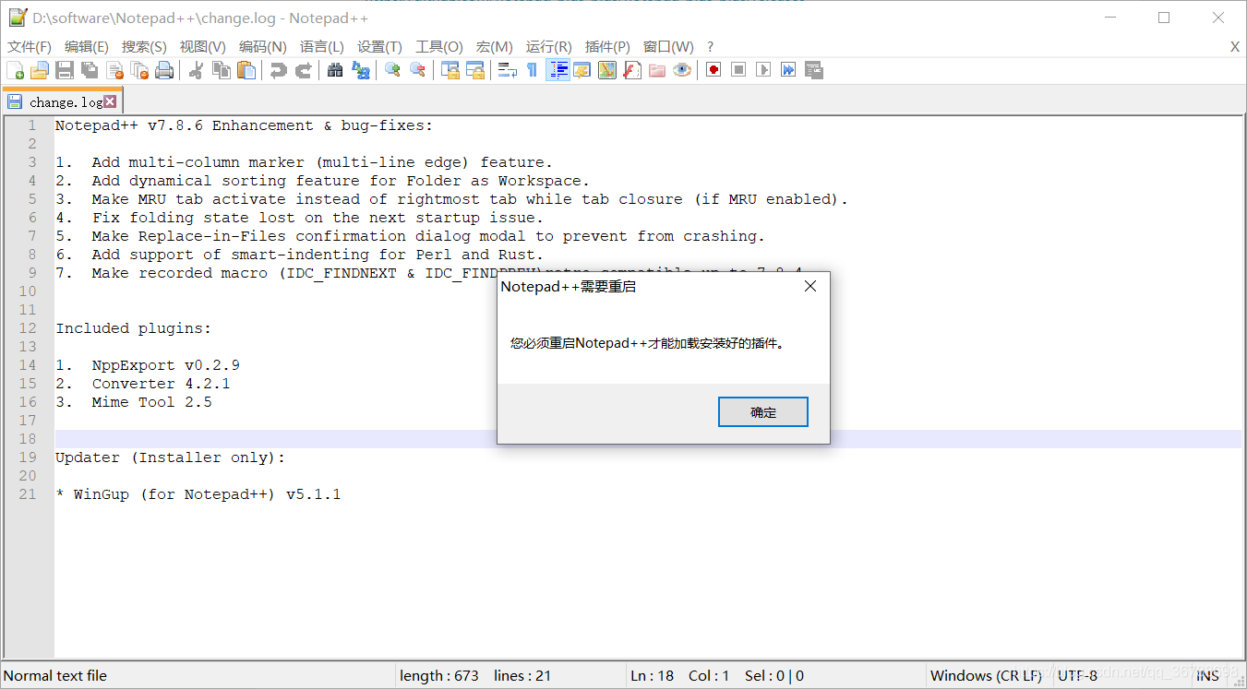
Task: Click line number 18 in the margin
Action: pyautogui.click(x=28, y=439)
